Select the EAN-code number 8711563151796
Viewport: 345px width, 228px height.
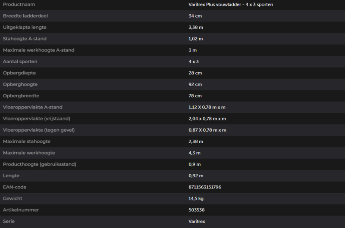204,187
